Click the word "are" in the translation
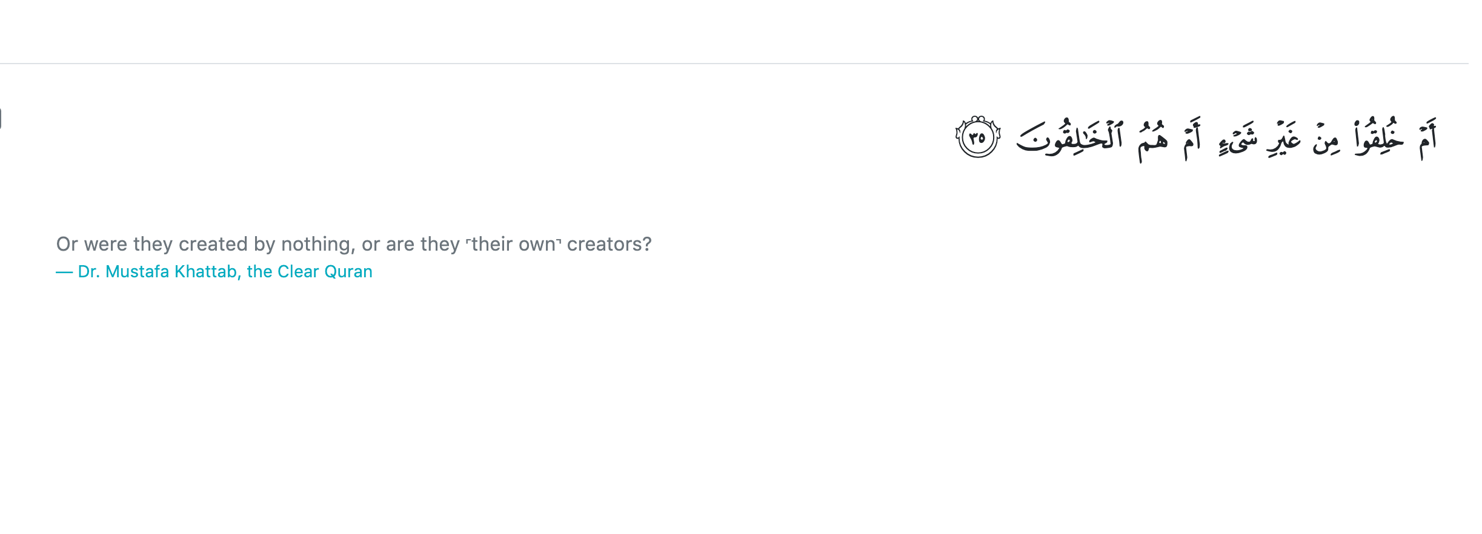Screen dimensions: 1482x534 tap(400, 244)
